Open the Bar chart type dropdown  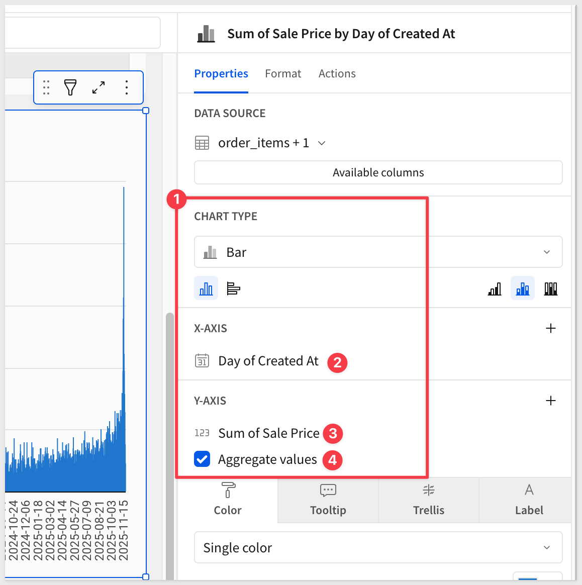(378, 252)
